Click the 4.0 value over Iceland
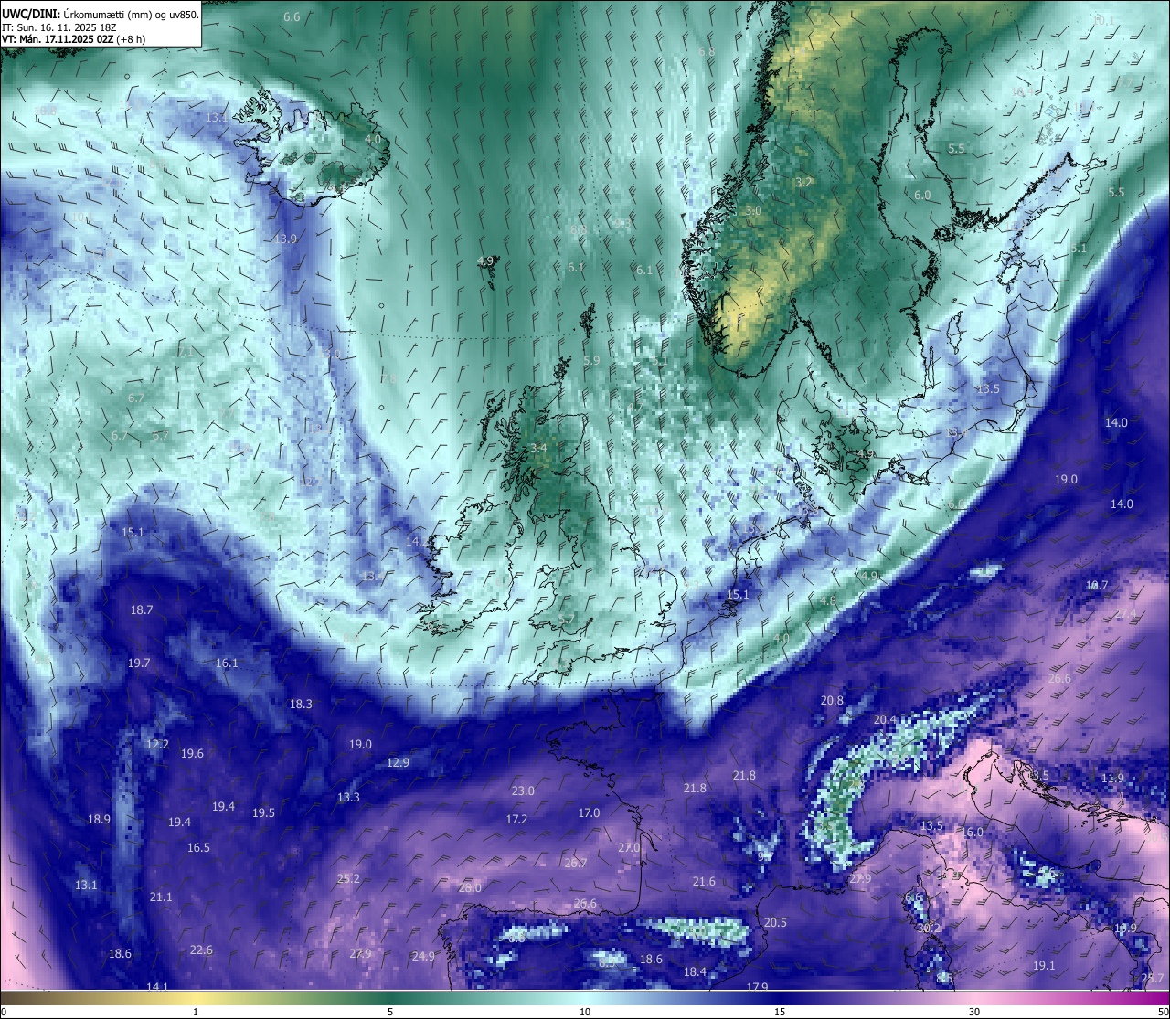The height and width of the screenshot is (1019, 1170). (x=373, y=140)
